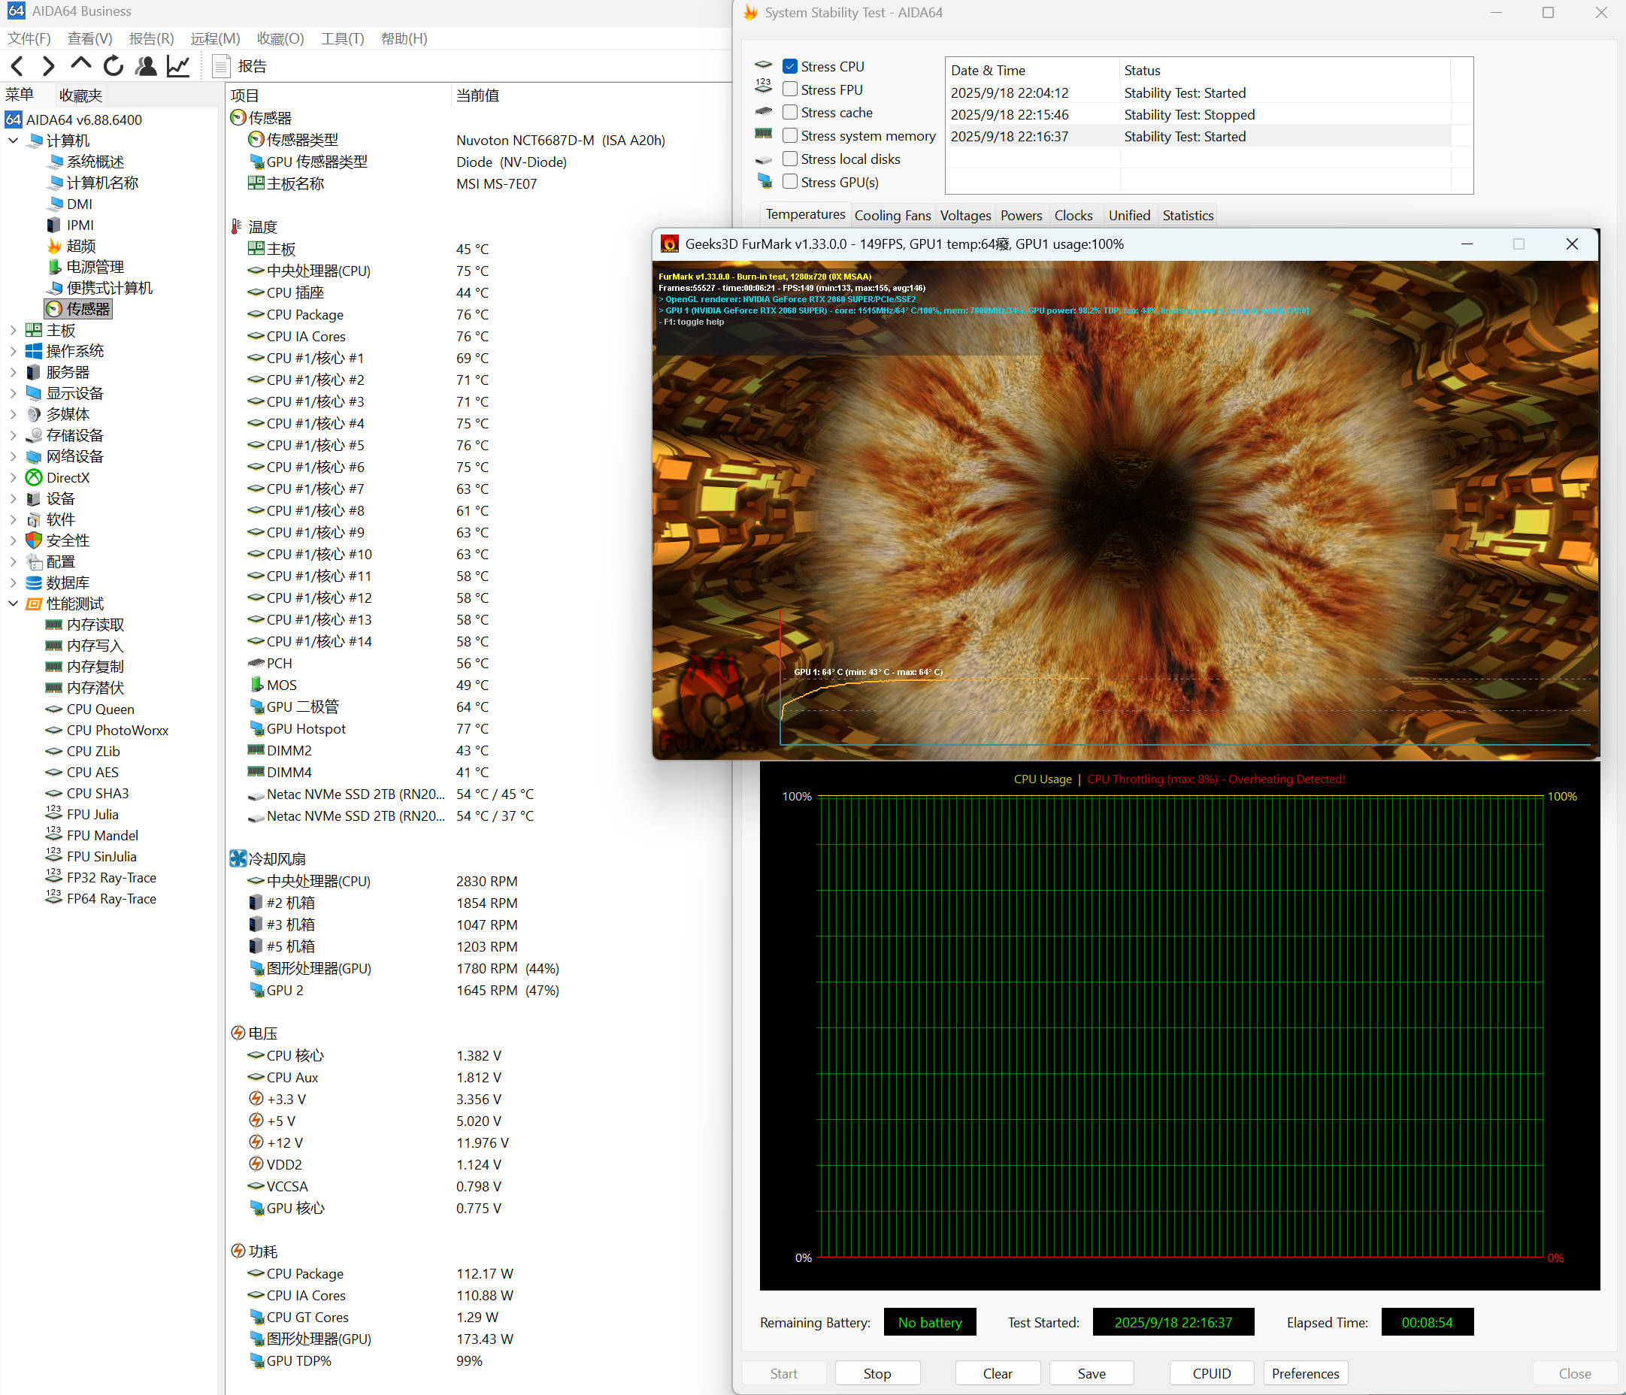Click the up-level arrow toolbar icon
1626x1395 pixels.
(81, 65)
